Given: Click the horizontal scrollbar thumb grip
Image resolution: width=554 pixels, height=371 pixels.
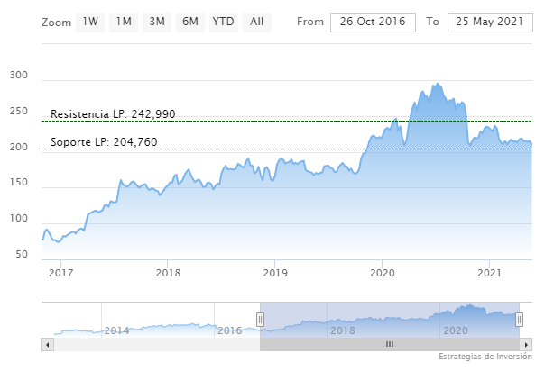Looking at the screenshot, I should click(x=390, y=344).
